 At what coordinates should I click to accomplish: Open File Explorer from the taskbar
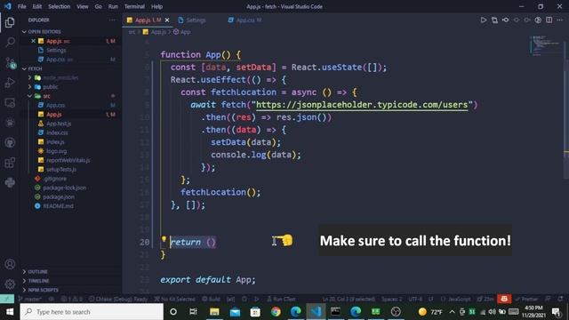[x=214, y=312]
